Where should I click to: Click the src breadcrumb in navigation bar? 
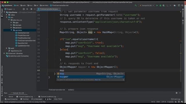(x=16, y=5)
